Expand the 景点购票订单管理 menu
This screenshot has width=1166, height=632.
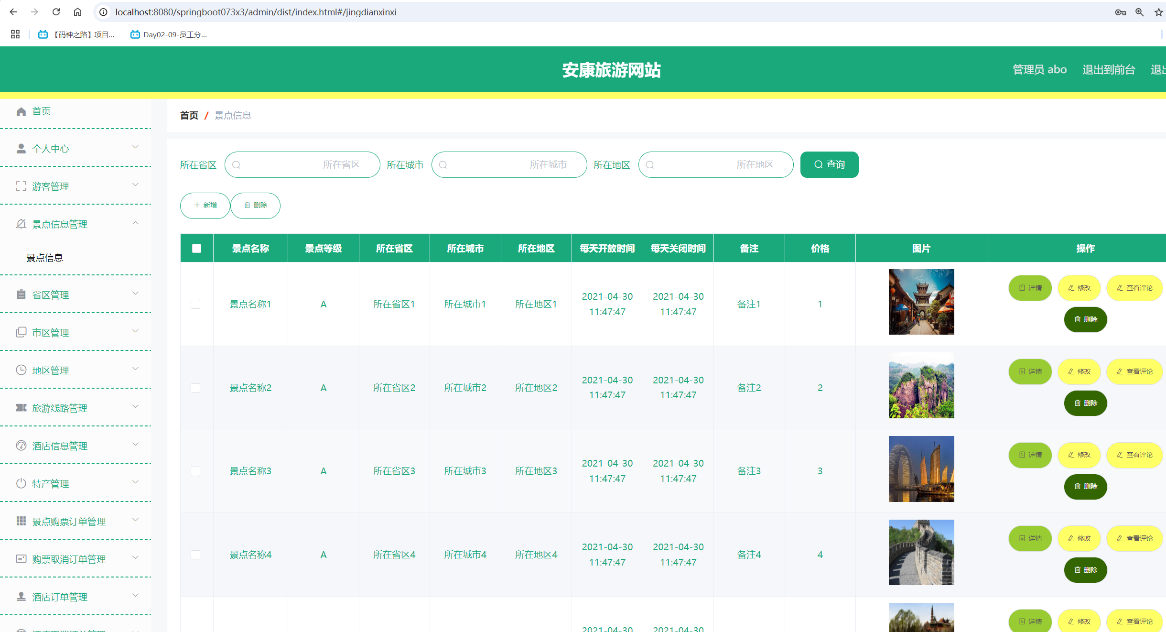[135, 521]
